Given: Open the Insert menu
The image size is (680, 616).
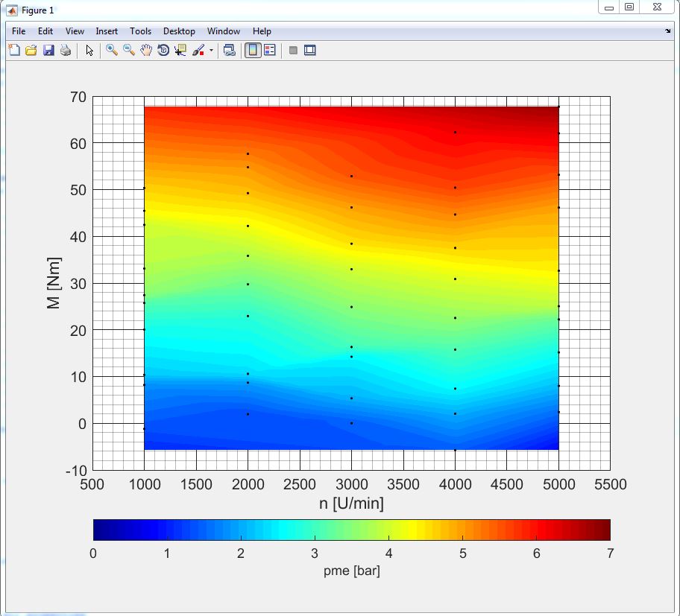Looking at the screenshot, I should [x=107, y=31].
